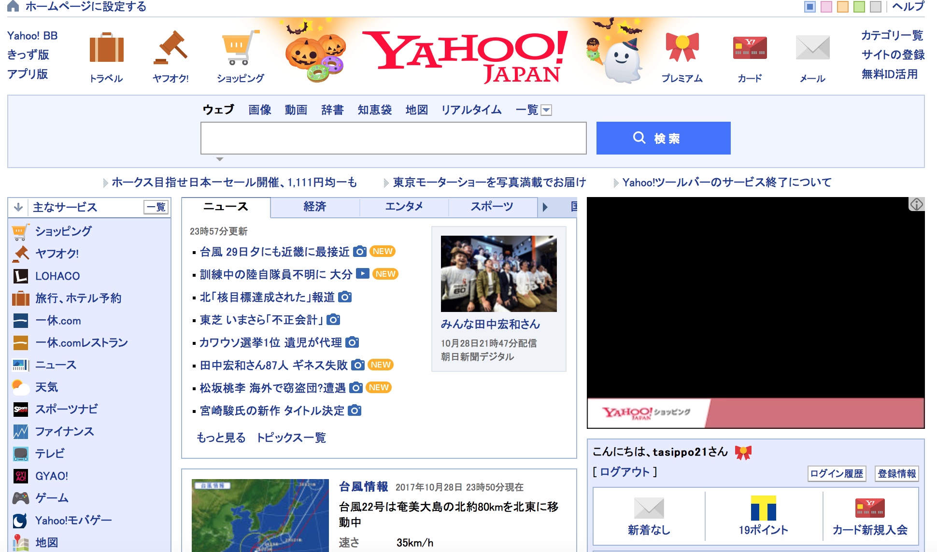This screenshot has width=937, height=552.
Task: Open the みんな田中宏和さん news photo
Action: [x=498, y=274]
